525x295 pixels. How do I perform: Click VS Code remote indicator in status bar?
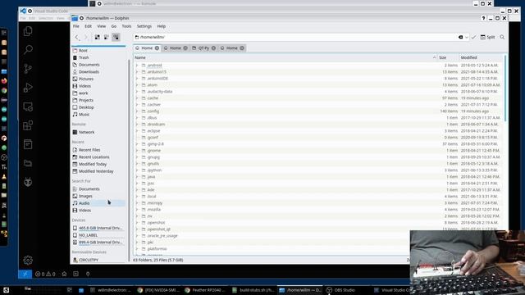click(x=25, y=274)
